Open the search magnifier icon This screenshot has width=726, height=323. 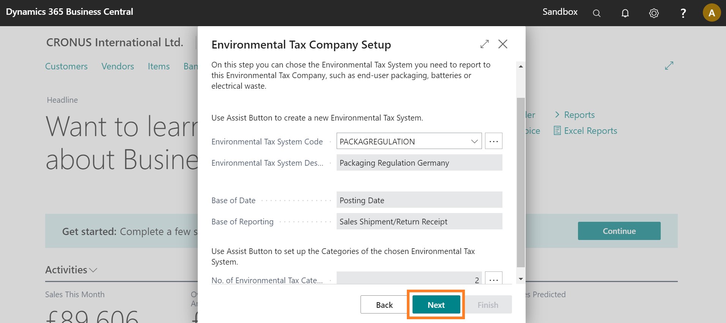pos(597,13)
